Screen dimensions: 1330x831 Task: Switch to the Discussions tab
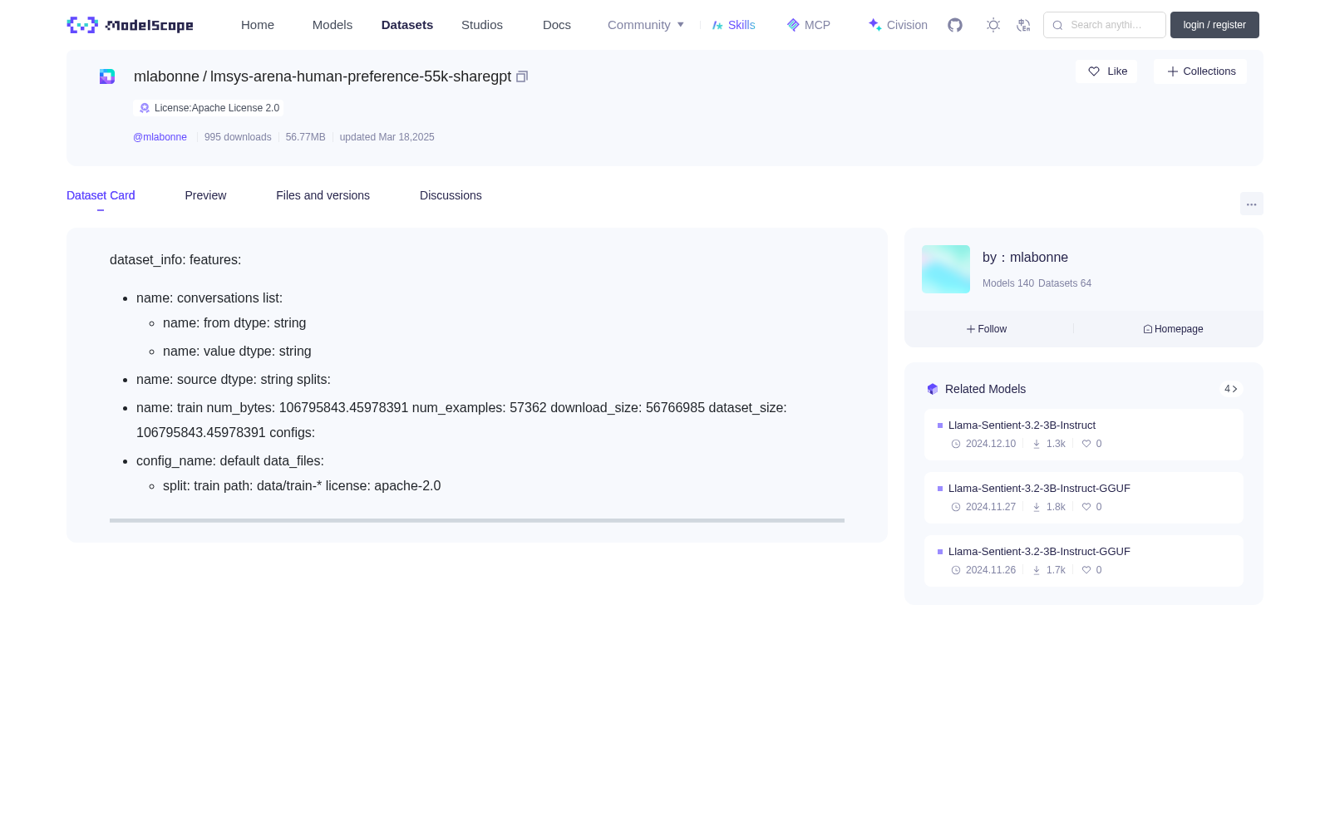coord(451,195)
